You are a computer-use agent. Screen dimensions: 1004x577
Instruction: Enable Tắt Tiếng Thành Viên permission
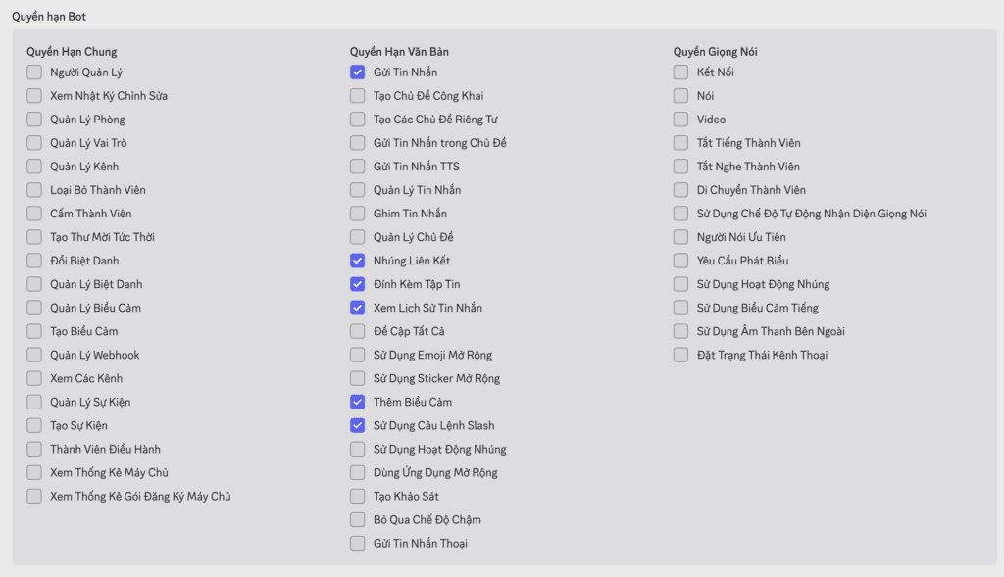[x=681, y=143]
